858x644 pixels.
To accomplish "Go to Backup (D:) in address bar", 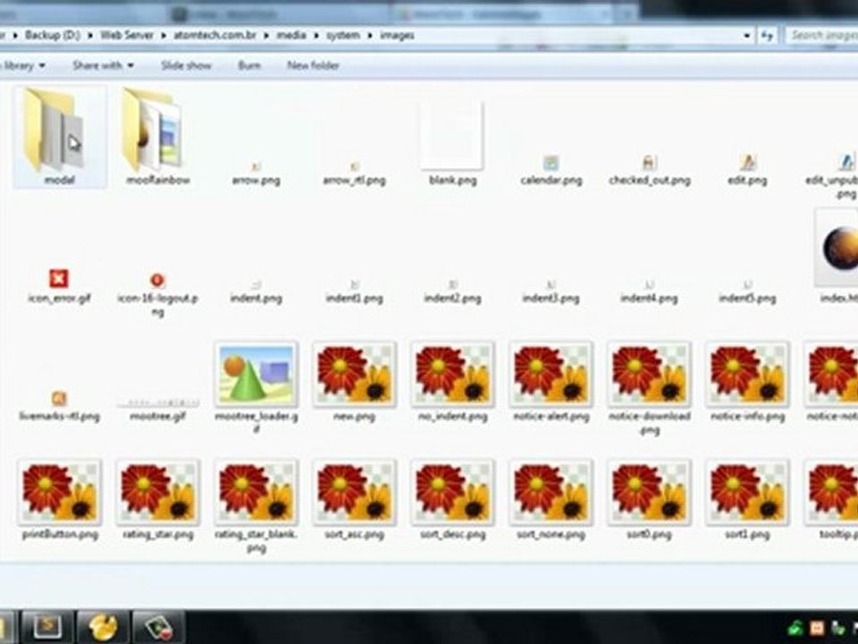I will (52, 35).
